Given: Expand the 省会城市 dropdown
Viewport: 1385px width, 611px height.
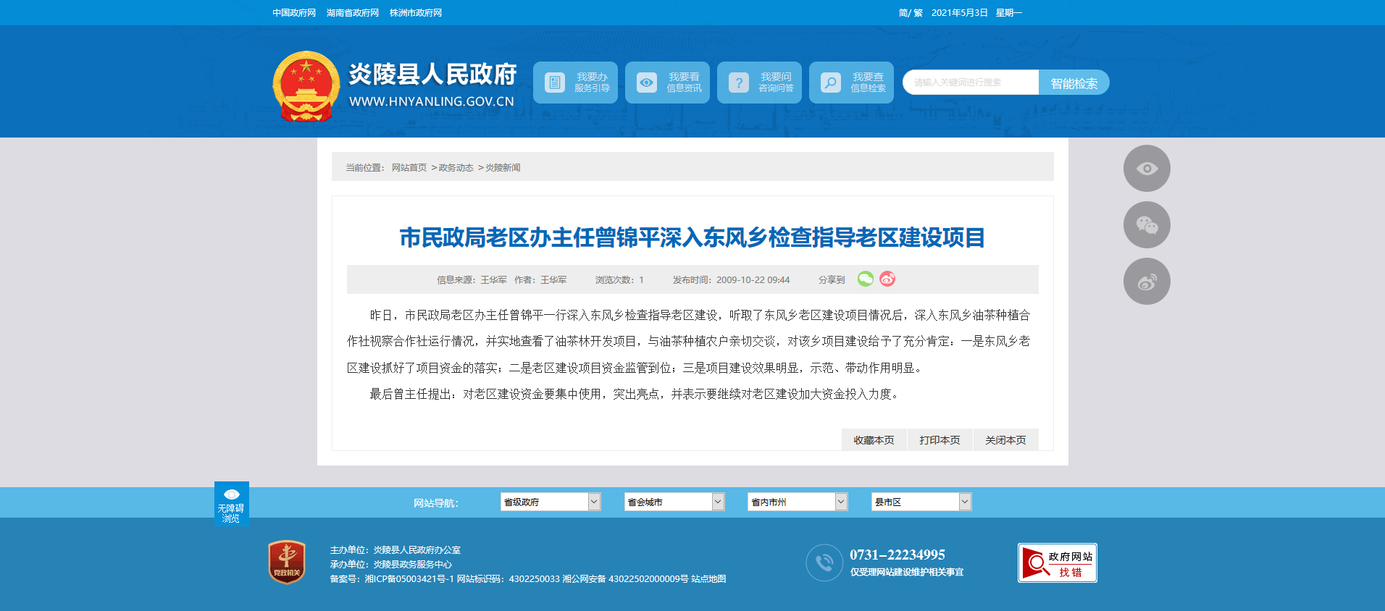Looking at the screenshot, I should pos(674,502).
